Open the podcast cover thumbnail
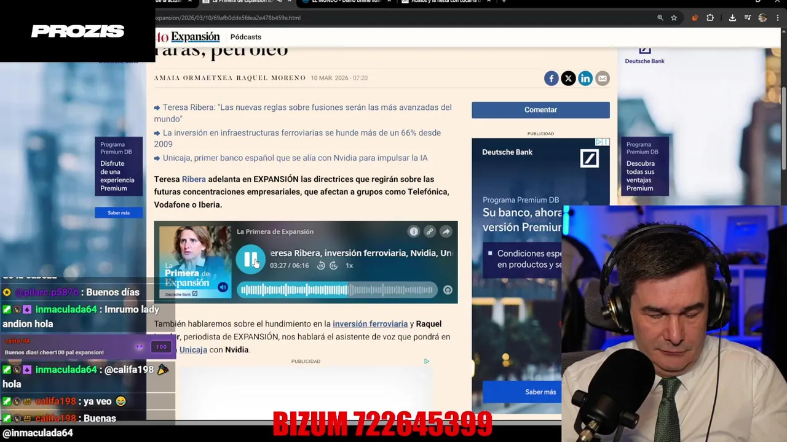 195,262
